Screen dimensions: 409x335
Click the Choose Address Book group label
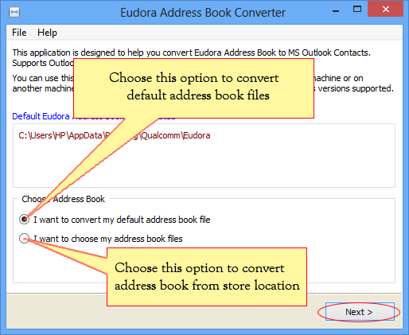[x=63, y=199]
